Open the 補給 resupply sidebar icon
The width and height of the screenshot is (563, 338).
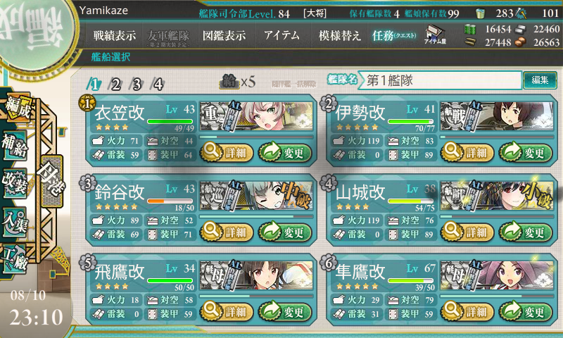(14, 145)
